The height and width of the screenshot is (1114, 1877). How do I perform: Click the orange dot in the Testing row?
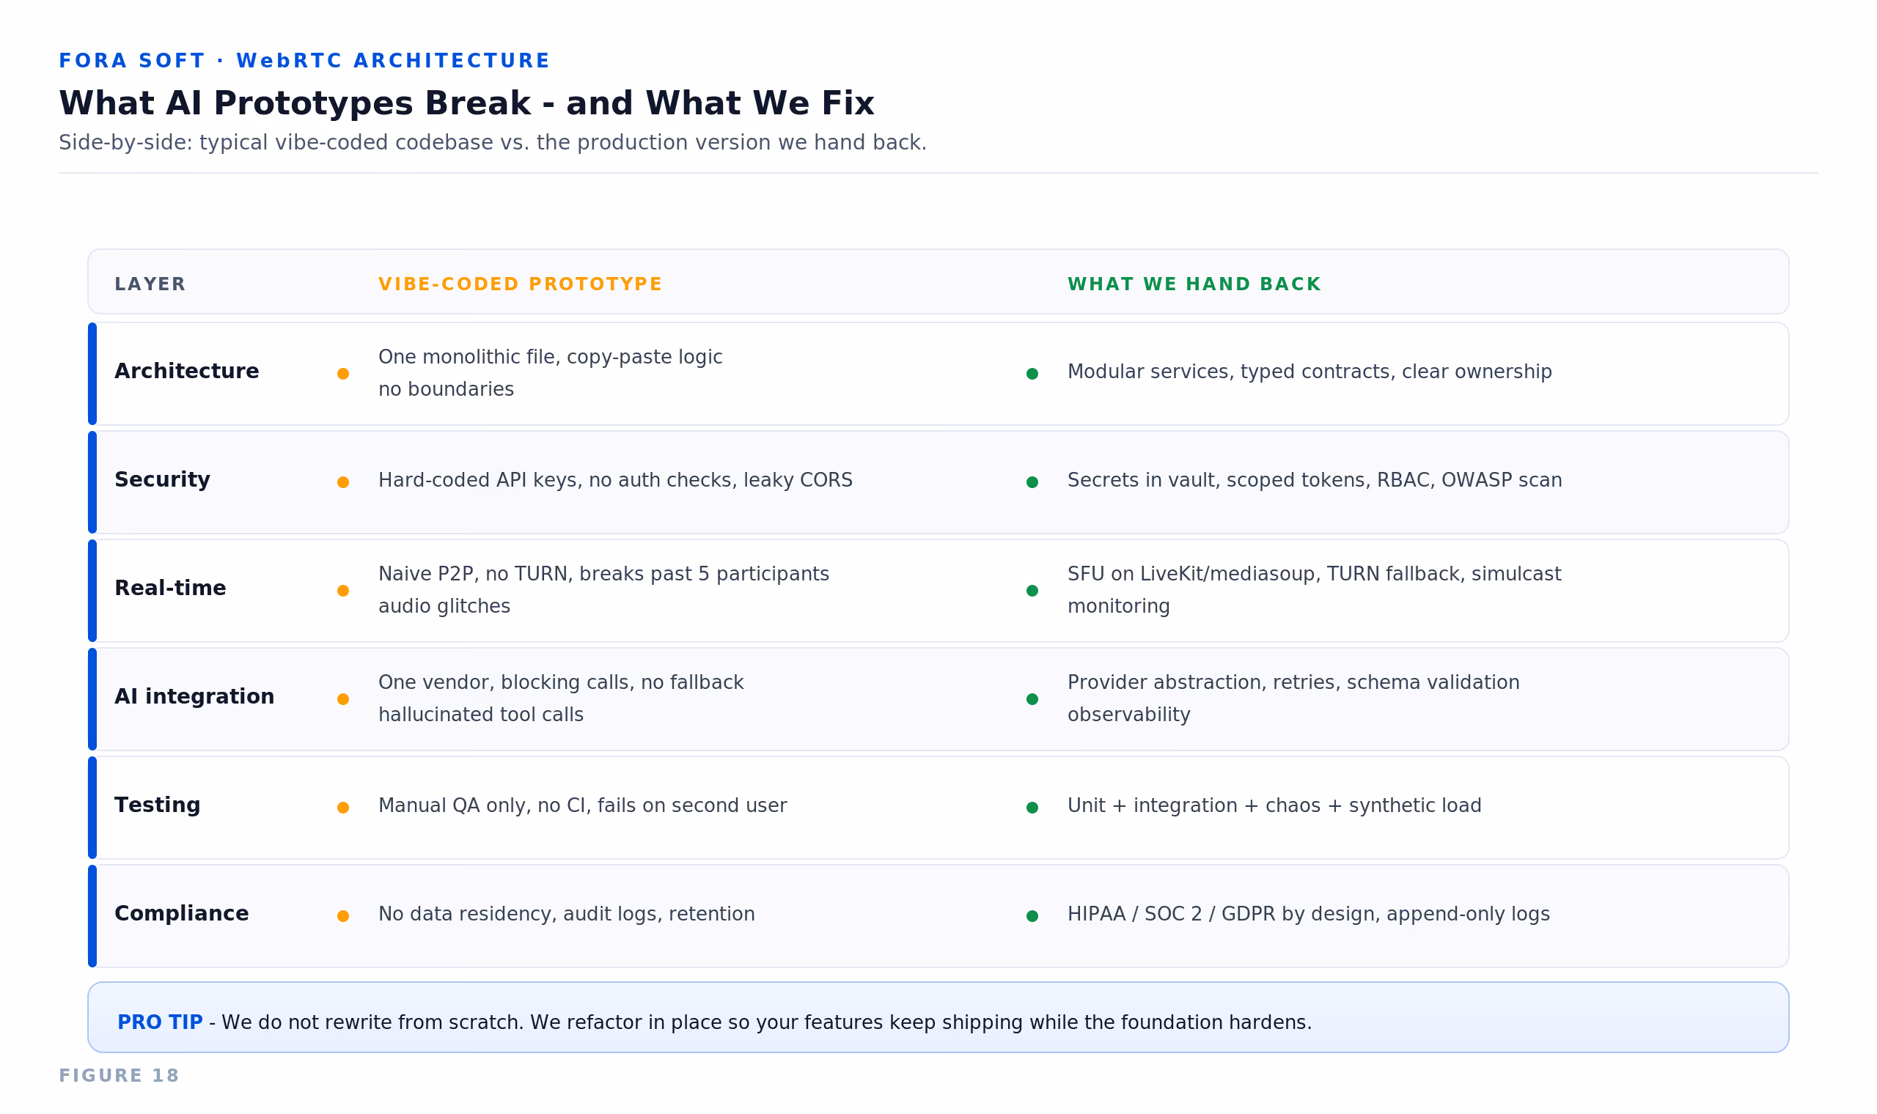343,808
